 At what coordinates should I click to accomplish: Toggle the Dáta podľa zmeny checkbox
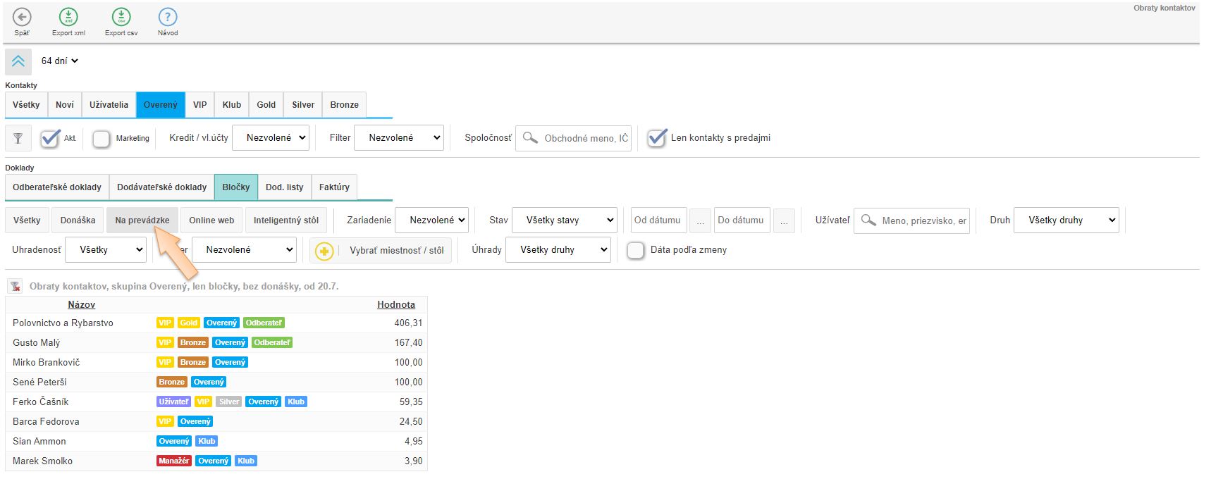(635, 250)
